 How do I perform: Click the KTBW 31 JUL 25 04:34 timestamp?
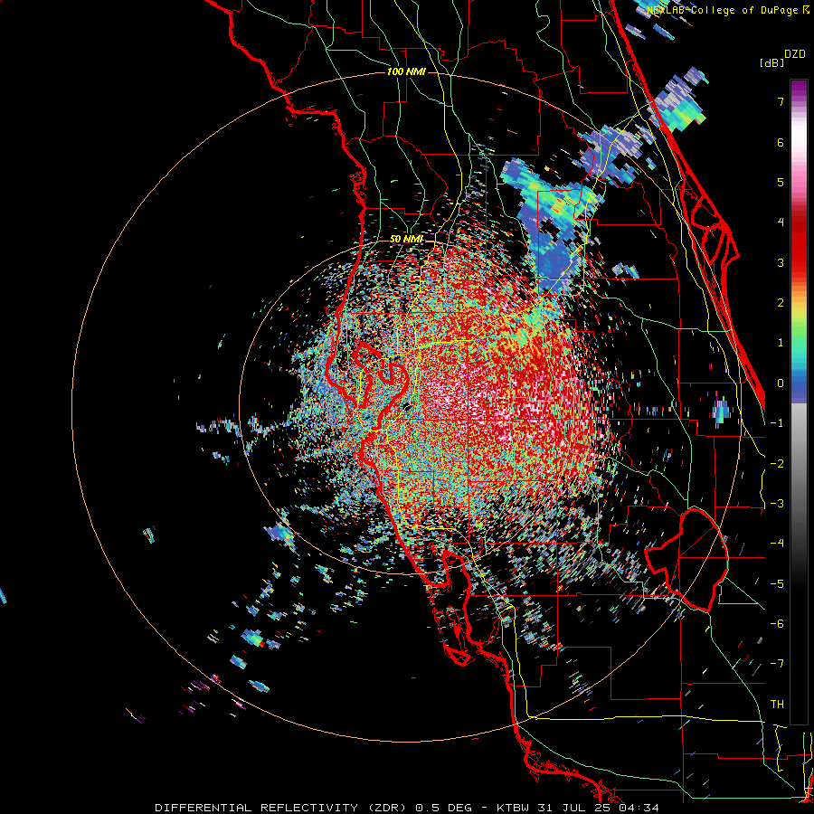pyautogui.click(x=578, y=808)
